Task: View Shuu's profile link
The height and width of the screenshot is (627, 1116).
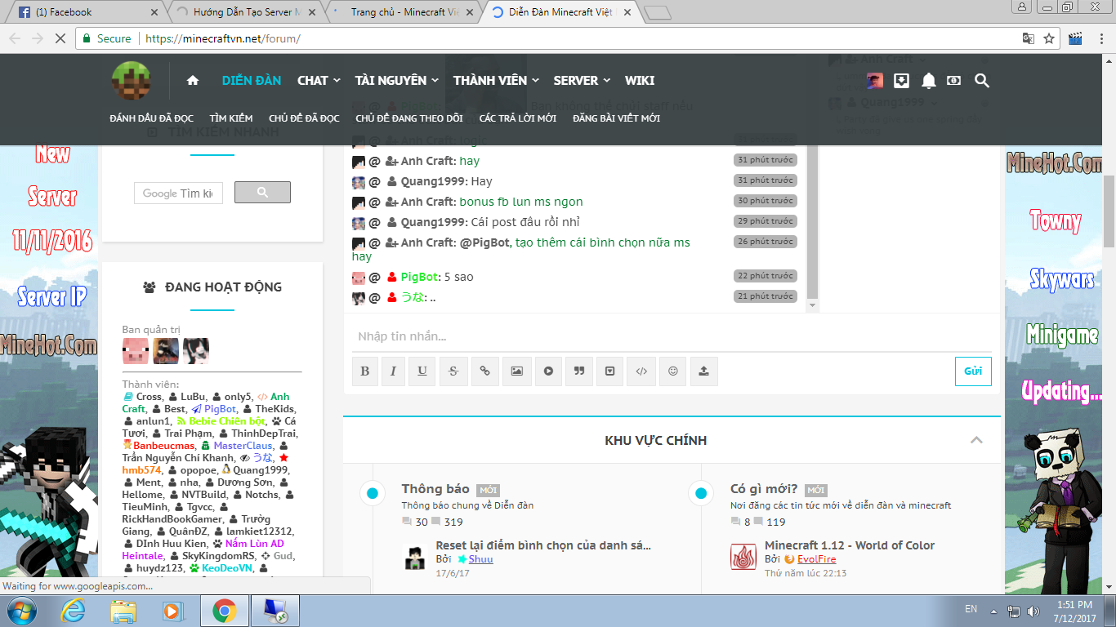Action: [480, 559]
